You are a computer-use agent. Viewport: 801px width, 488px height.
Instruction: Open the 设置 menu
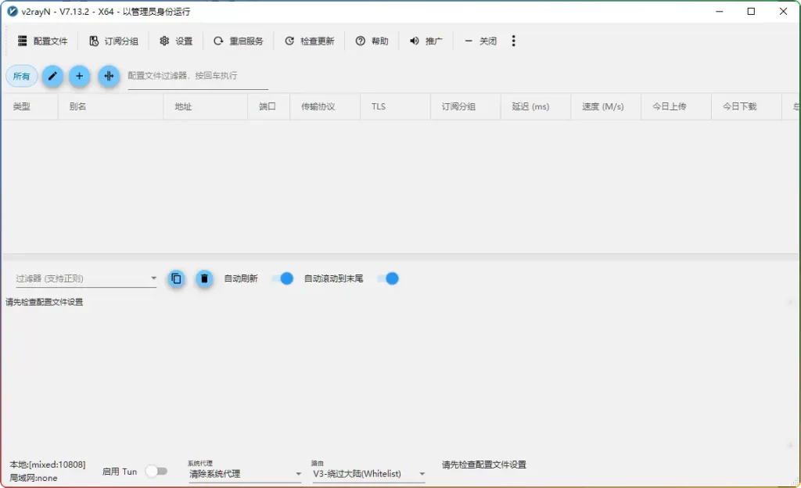tap(176, 41)
